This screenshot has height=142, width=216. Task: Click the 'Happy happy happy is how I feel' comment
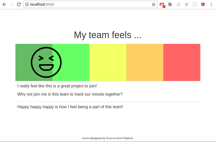click(x=70, y=107)
